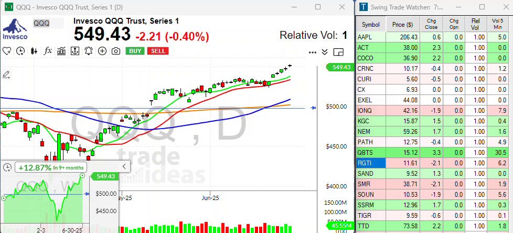The height and width of the screenshot is (233, 513).
Task: Select the TIGR symbol row
Action: point(433,215)
